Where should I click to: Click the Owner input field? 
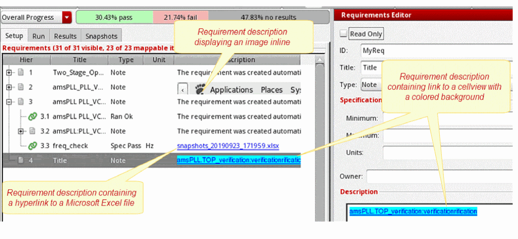(439, 176)
